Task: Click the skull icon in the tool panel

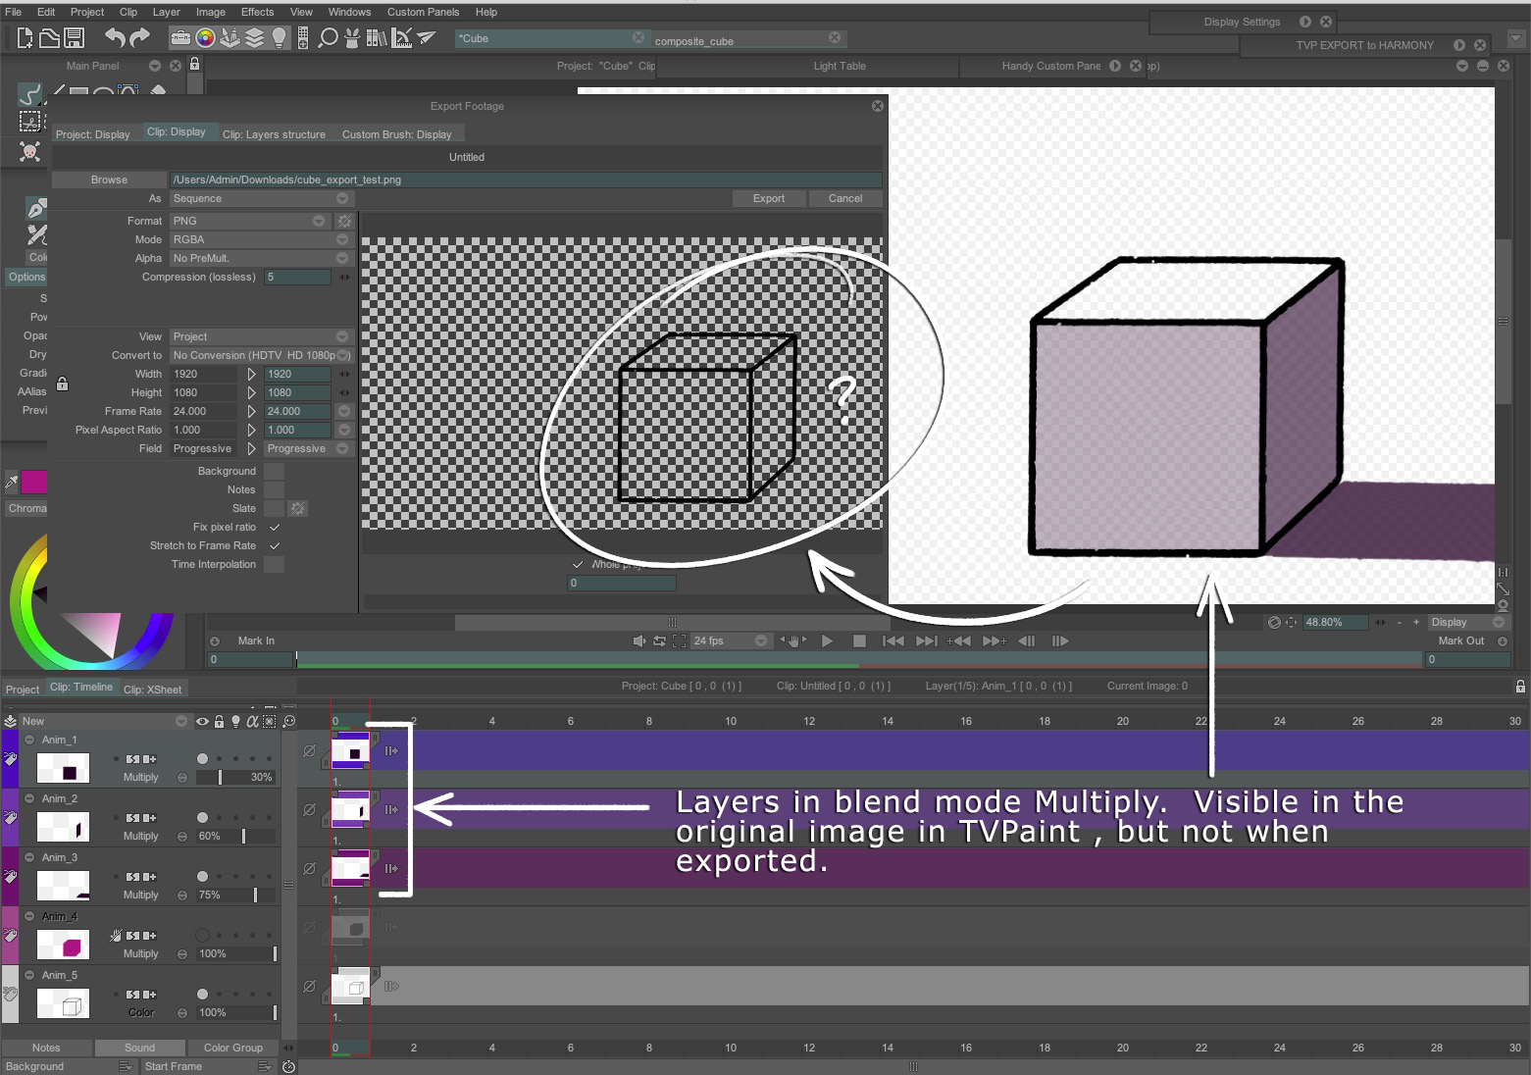Action: 30,152
